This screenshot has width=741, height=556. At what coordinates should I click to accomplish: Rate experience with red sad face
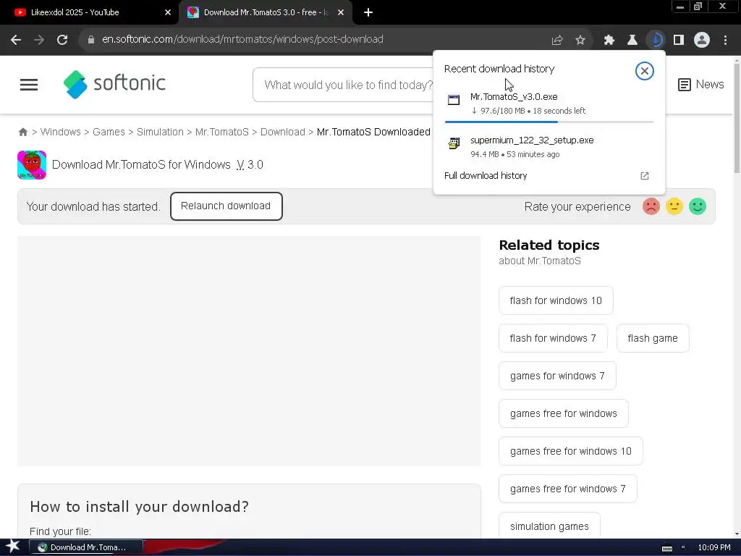pos(651,206)
